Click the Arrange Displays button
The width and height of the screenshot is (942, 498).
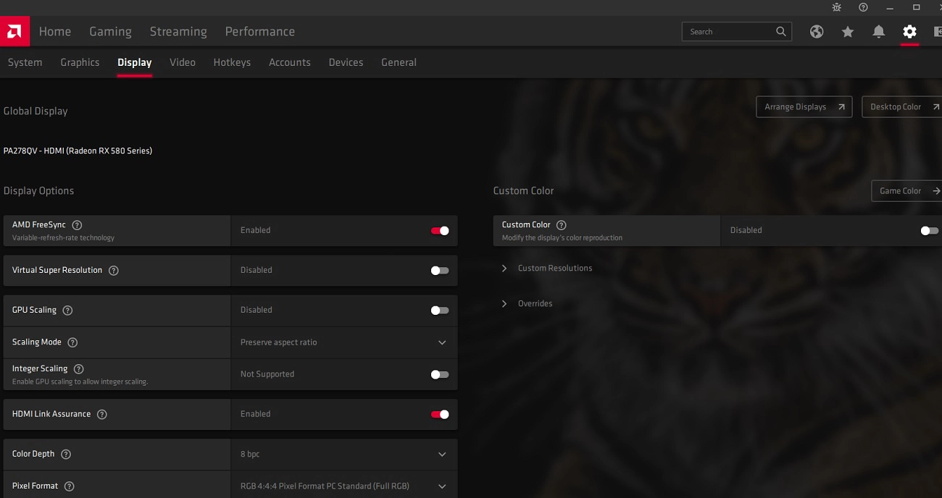[x=804, y=106]
